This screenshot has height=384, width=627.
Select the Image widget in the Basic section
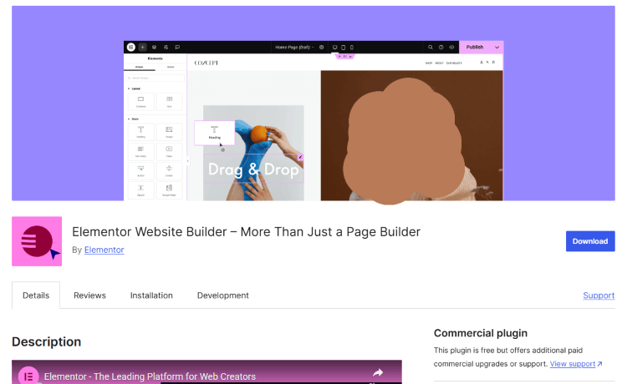(x=169, y=132)
